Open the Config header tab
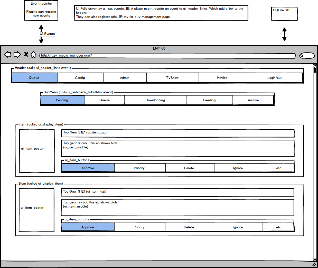This screenshot has width=318, height=268. (x=80, y=78)
